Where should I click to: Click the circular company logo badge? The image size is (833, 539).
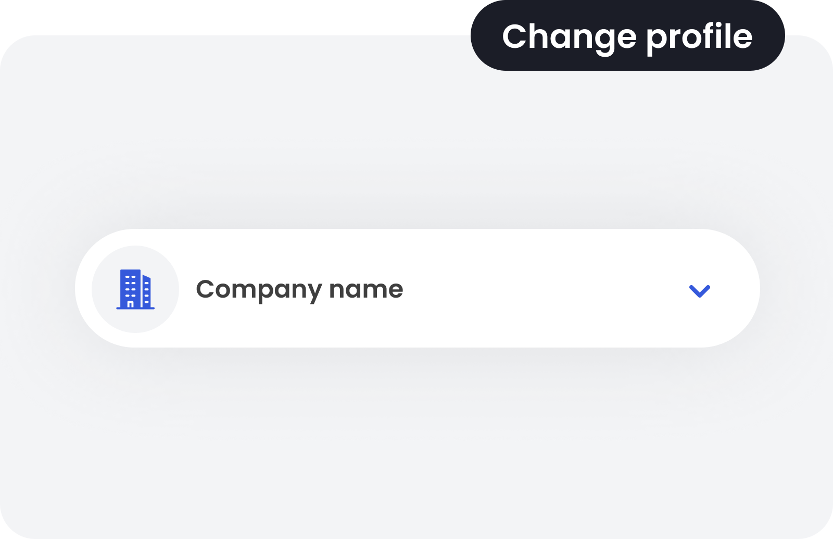coord(135,289)
